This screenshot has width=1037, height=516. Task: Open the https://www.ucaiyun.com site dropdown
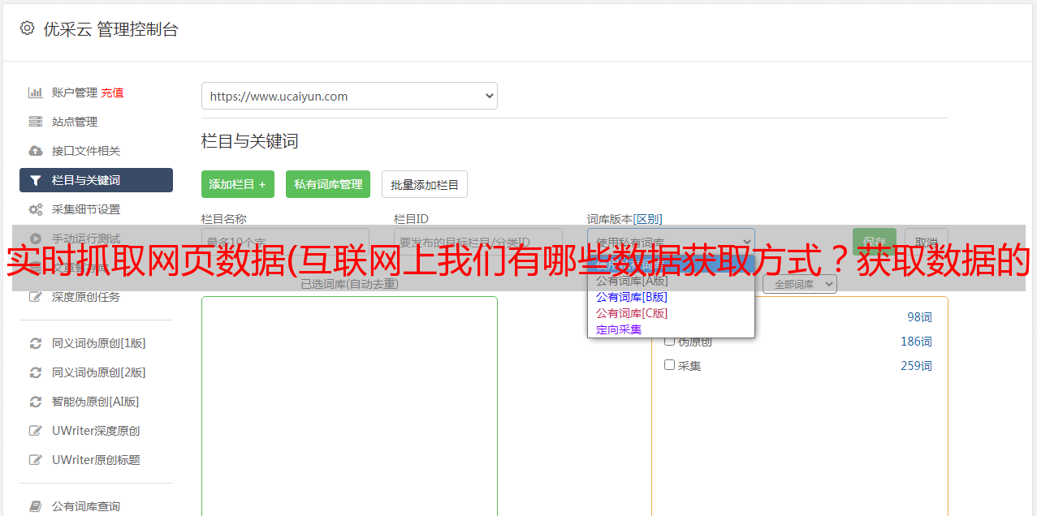(349, 96)
